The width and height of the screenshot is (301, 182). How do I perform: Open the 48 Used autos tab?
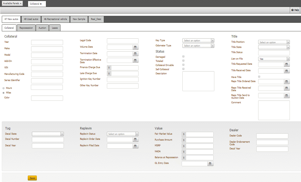click(31, 19)
